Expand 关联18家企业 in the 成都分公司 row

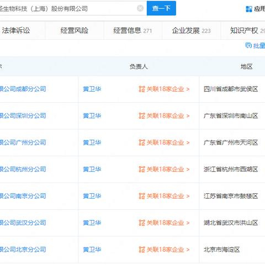[x=168, y=89]
